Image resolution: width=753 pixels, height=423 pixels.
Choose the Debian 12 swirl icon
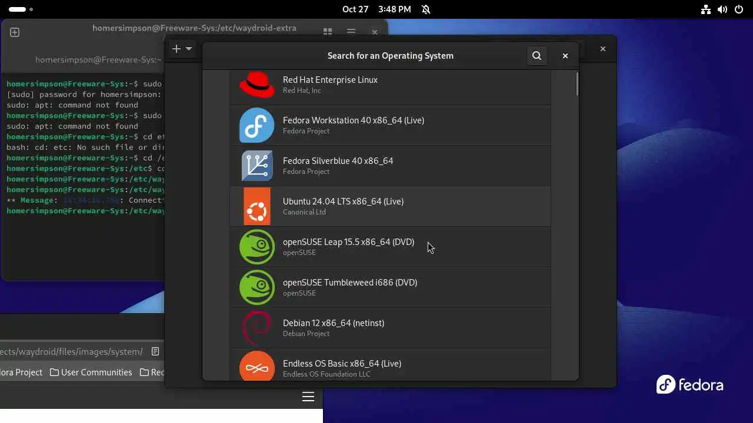[257, 328]
